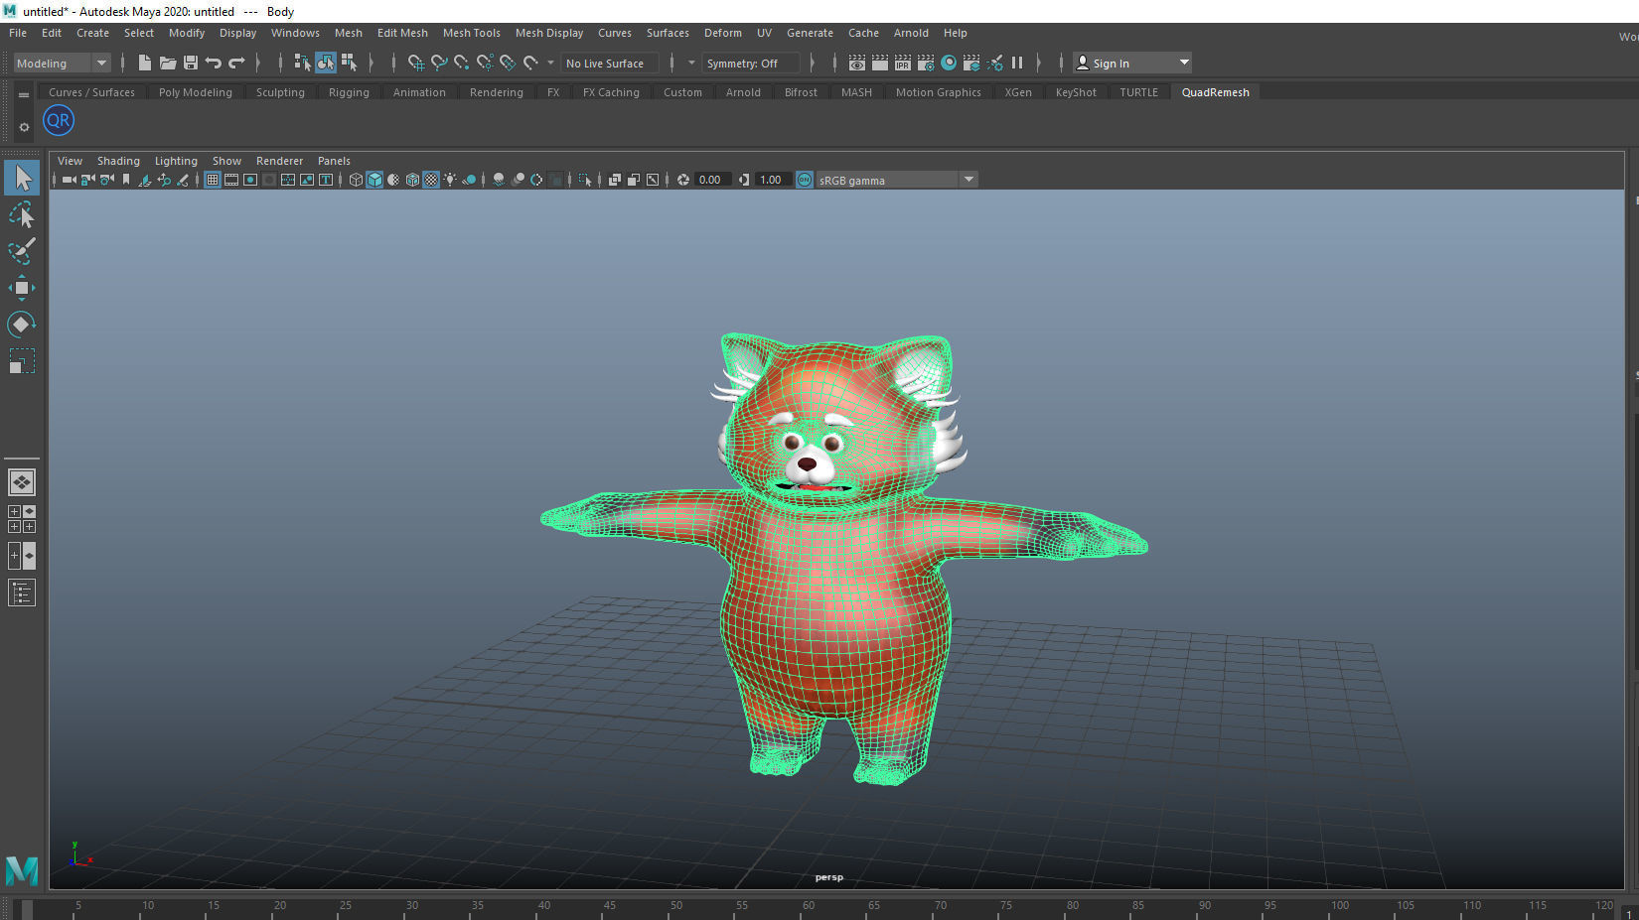
Task: Open the KeyShot shelf tab
Action: 1076,92
